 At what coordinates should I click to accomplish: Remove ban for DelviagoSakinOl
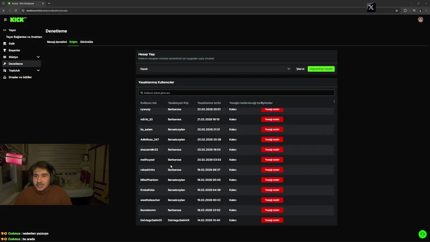[272, 220]
